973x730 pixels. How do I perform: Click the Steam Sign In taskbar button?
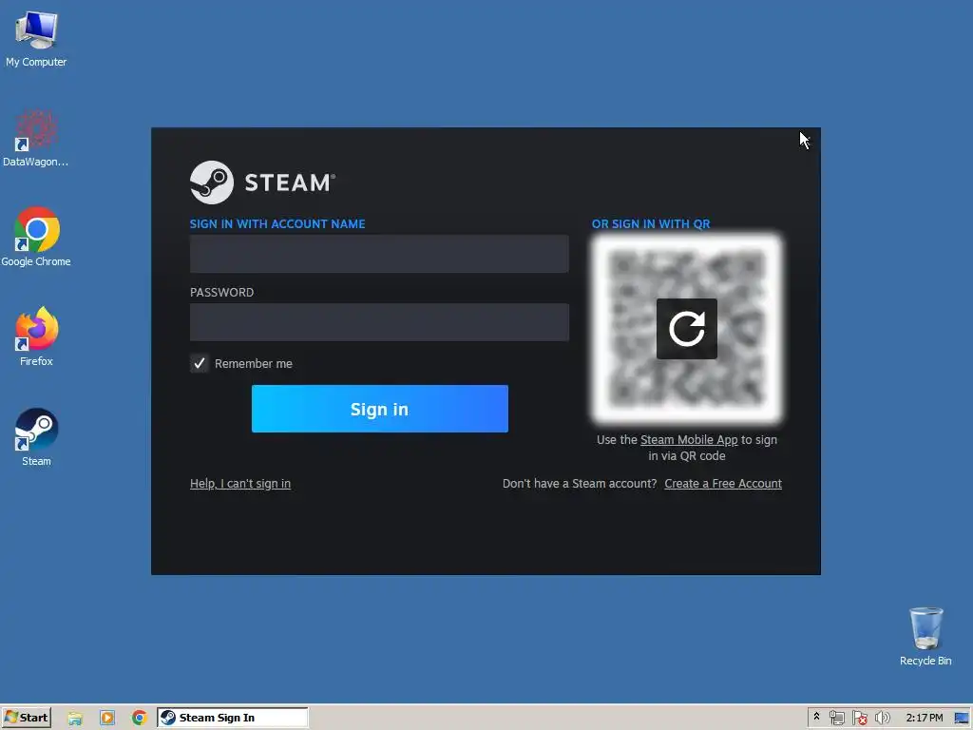coord(233,718)
